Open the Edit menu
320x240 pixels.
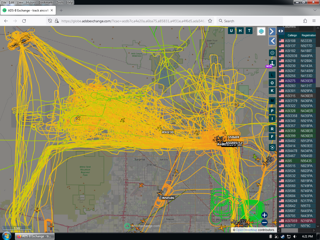11,2
